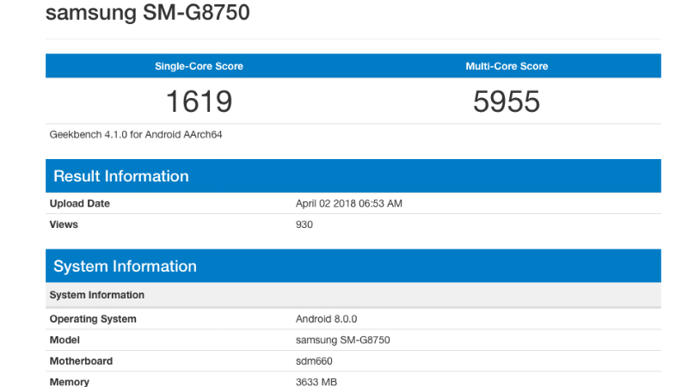Select the Single-Core Score header
688x387 pixels.
tap(199, 66)
